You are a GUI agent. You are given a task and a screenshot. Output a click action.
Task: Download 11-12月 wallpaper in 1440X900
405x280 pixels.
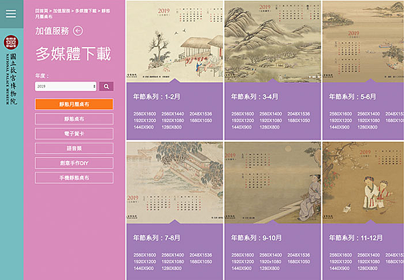pyautogui.click(x=339, y=268)
